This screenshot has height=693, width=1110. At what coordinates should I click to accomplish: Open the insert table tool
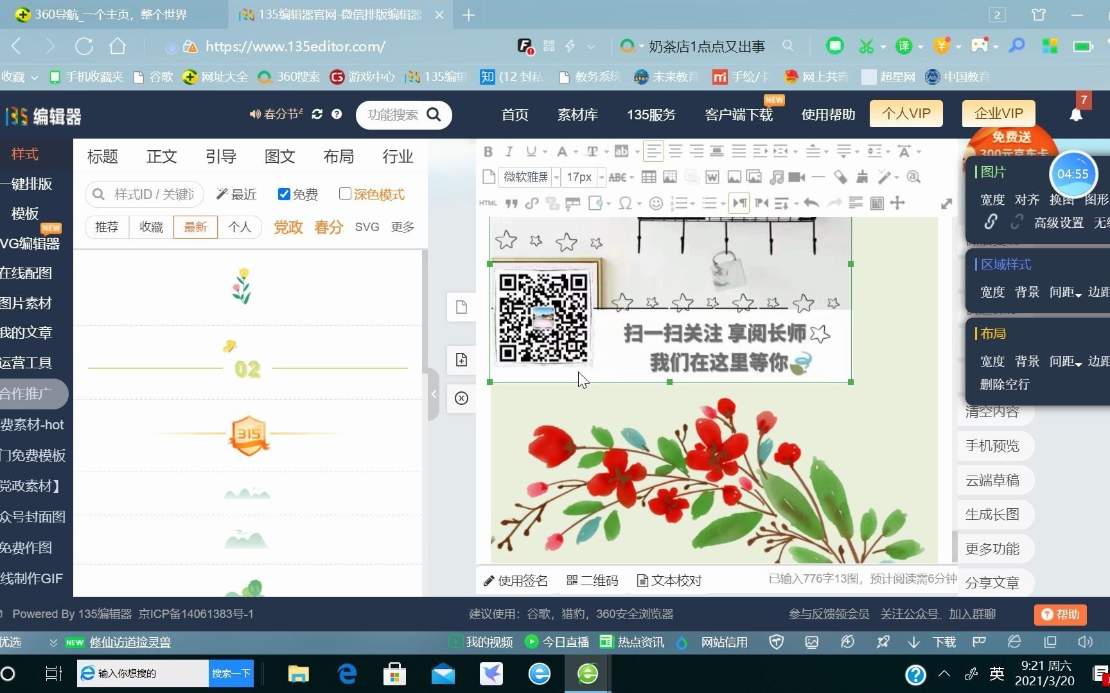647,177
